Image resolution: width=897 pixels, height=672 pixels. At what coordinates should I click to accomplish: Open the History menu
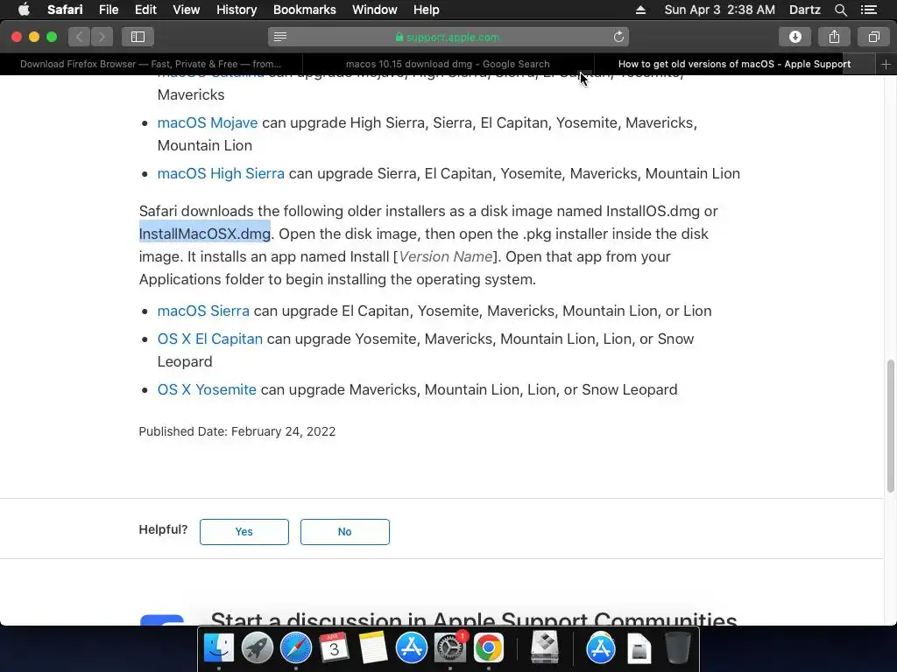pyautogui.click(x=237, y=10)
